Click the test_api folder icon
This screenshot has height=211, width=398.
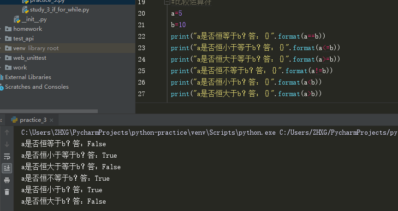[8, 39]
